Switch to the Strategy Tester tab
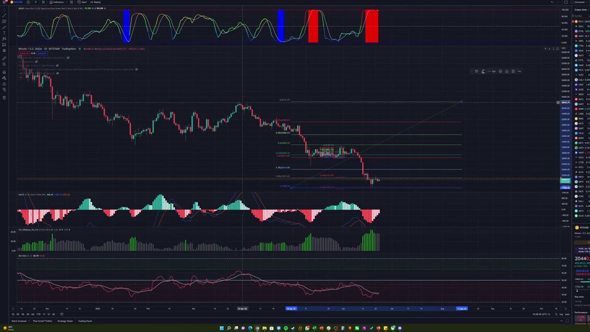This screenshot has height=332, width=590. [65, 321]
